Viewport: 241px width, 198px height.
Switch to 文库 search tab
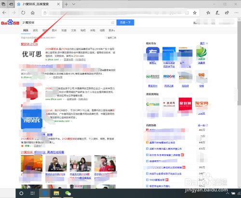click(x=73, y=30)
